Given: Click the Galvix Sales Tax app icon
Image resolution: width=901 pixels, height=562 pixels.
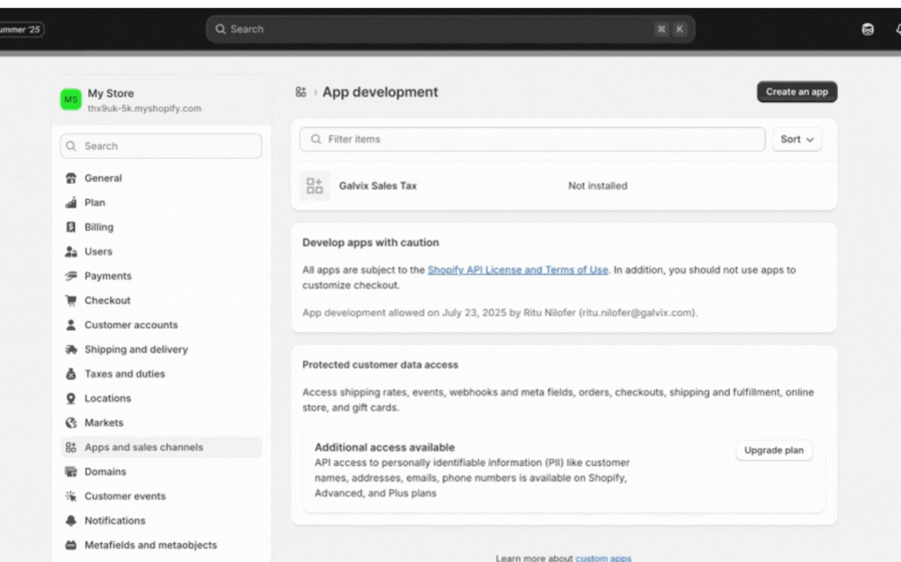Looking at the screenshot, I should 315,186.
